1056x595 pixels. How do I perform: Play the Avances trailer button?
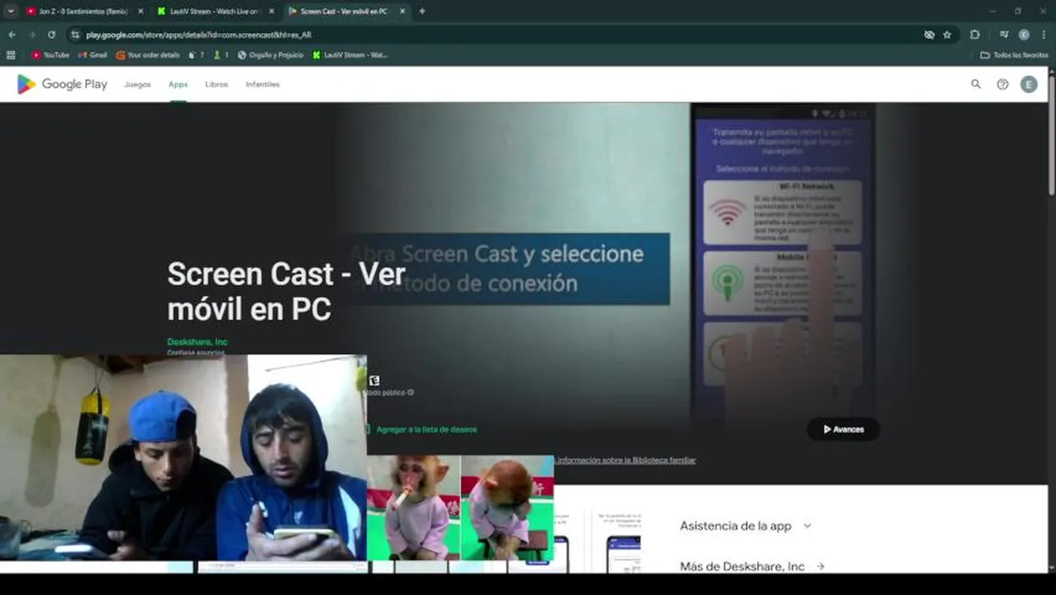point(844,429)
